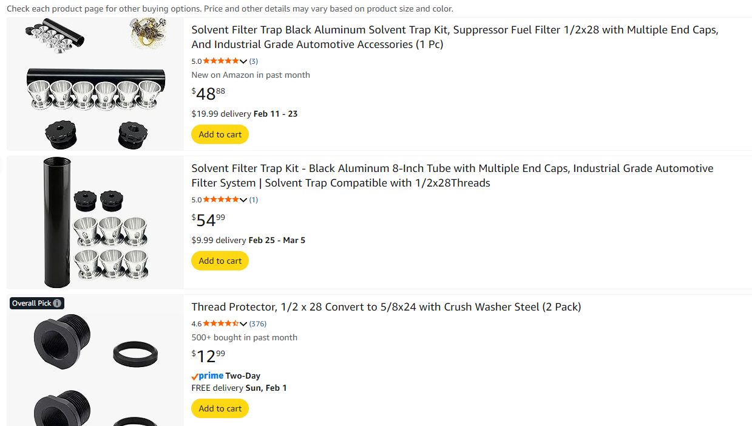
Task: Click the 8-inch black tube product image
Action: click(x=95, y=222)
